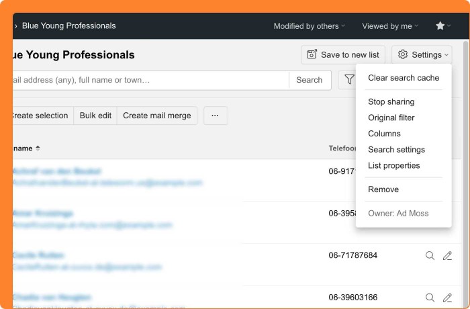Select Clear search cache
470x309 pixels.
tap(404, 78)
